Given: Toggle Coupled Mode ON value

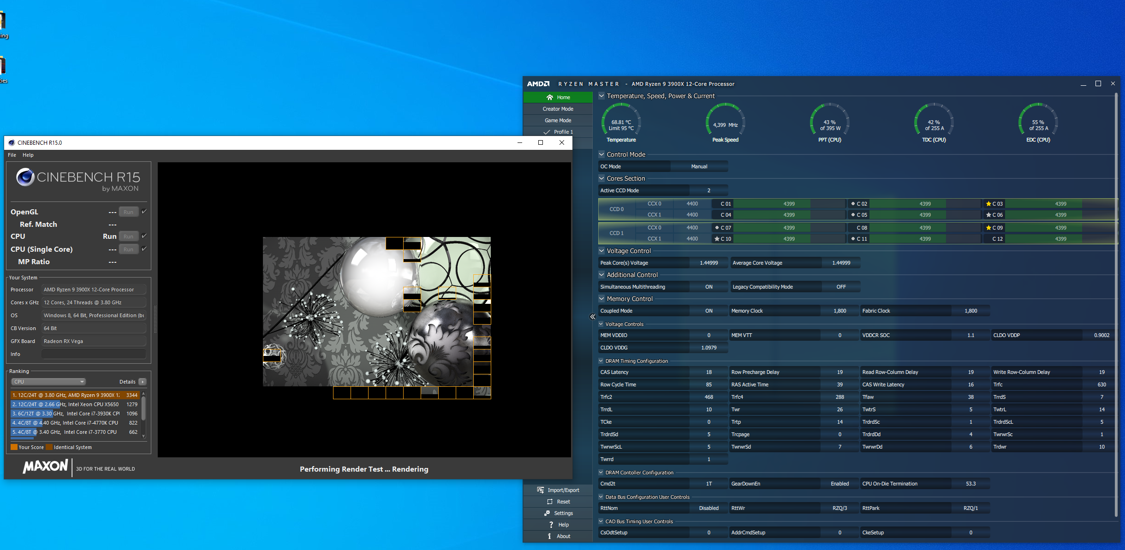Looking at the screenshot, I should 708,311.
